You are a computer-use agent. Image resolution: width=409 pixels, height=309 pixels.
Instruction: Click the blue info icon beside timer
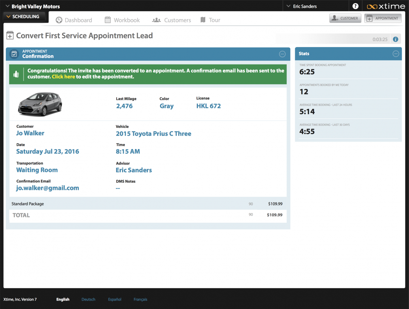point(395,39)
